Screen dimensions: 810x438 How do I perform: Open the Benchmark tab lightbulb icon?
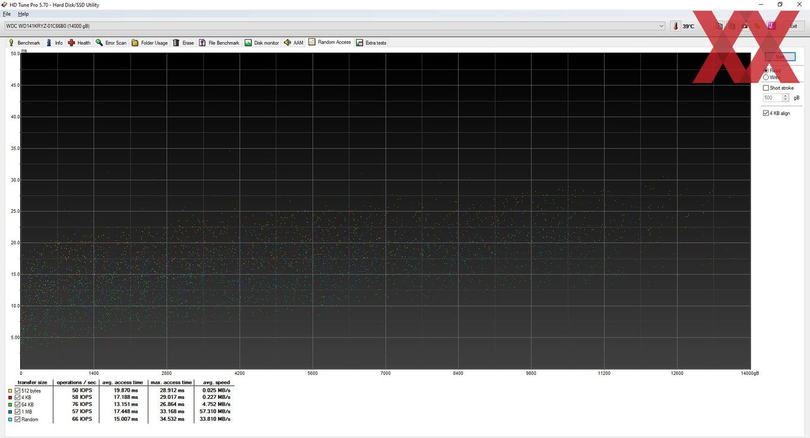pos(11,43)
